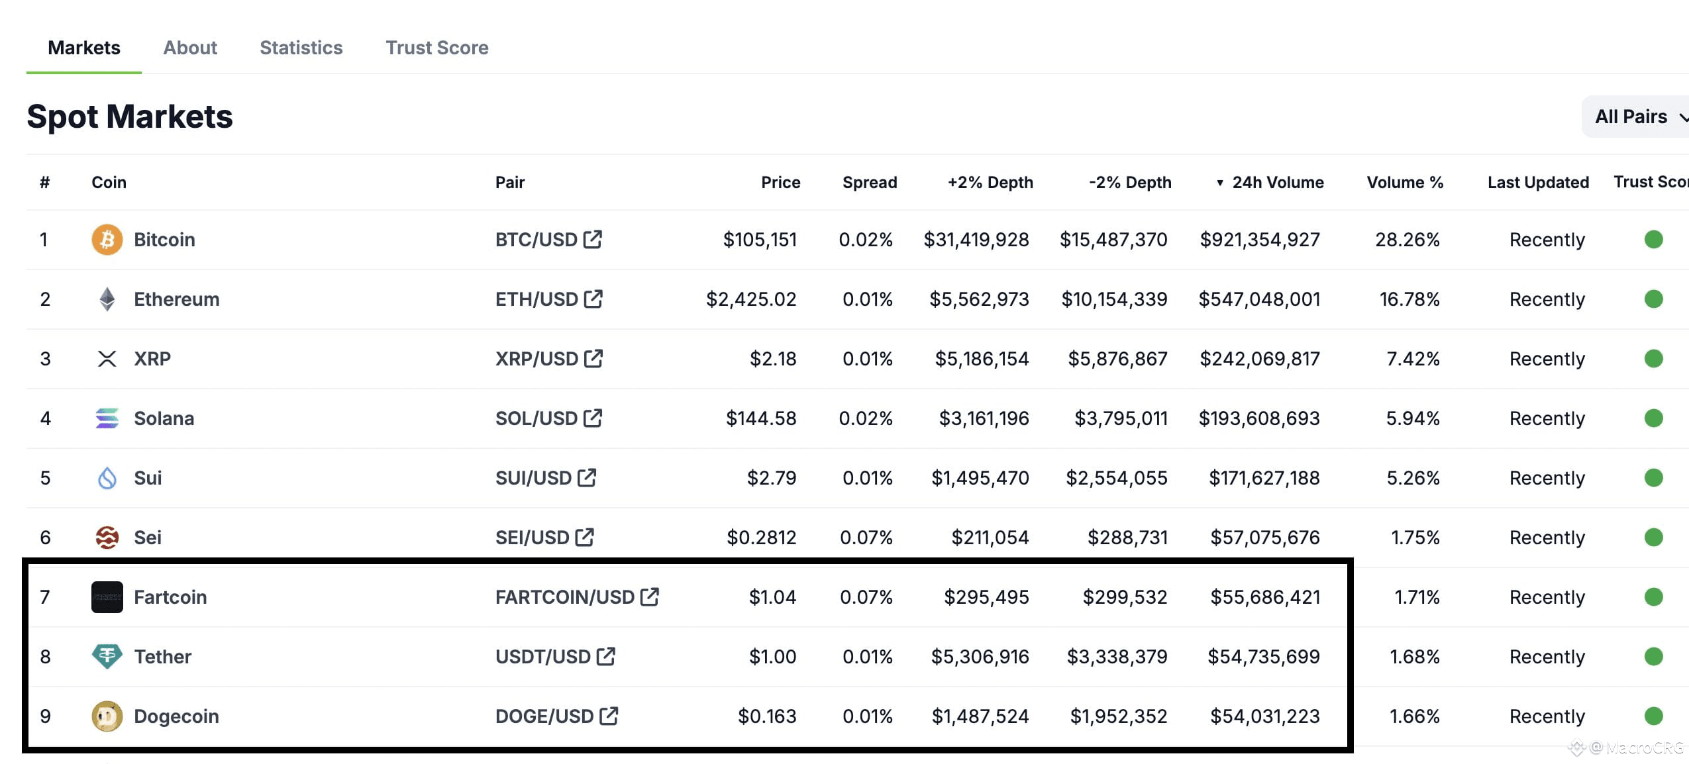
Task: Click the $2,425.02 Ethereum price
Action: [751, 299]
